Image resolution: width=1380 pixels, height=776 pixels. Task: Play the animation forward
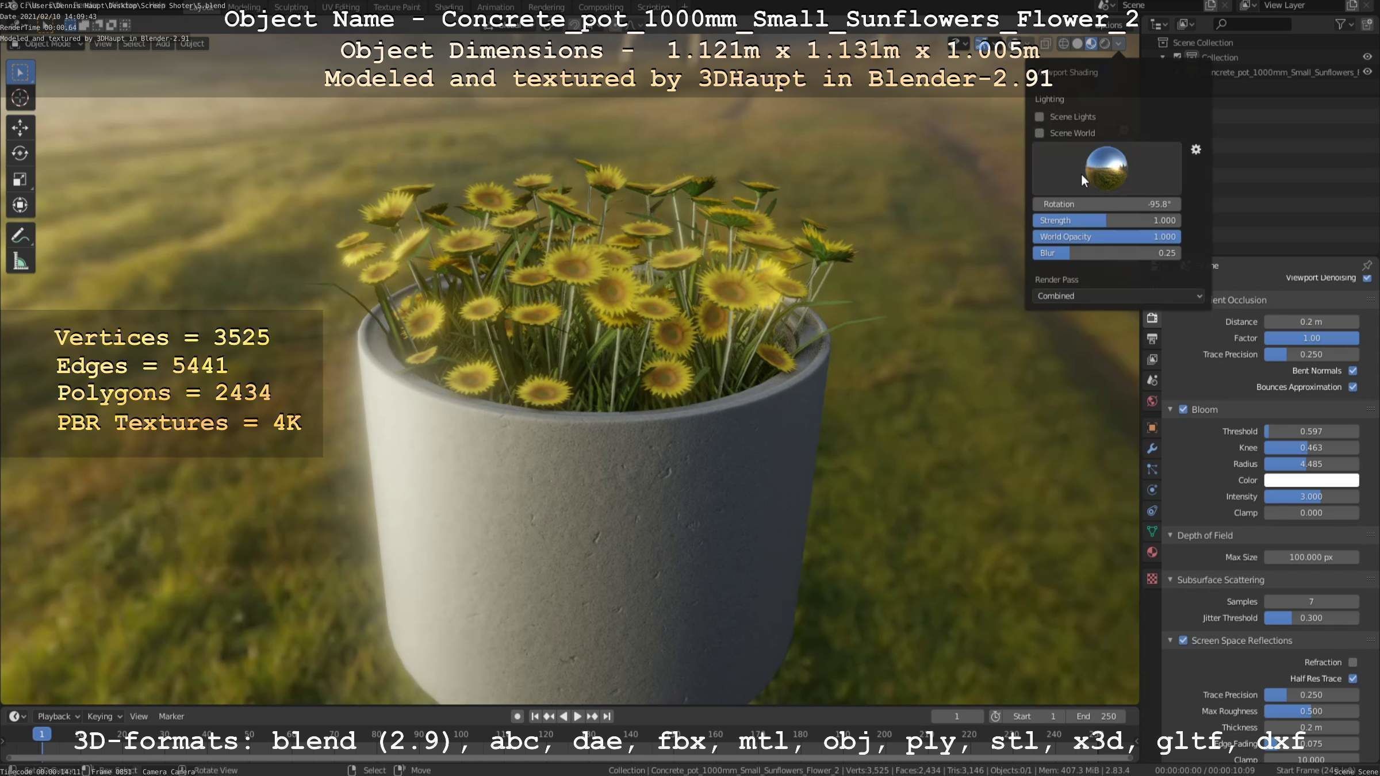(578, 716)
